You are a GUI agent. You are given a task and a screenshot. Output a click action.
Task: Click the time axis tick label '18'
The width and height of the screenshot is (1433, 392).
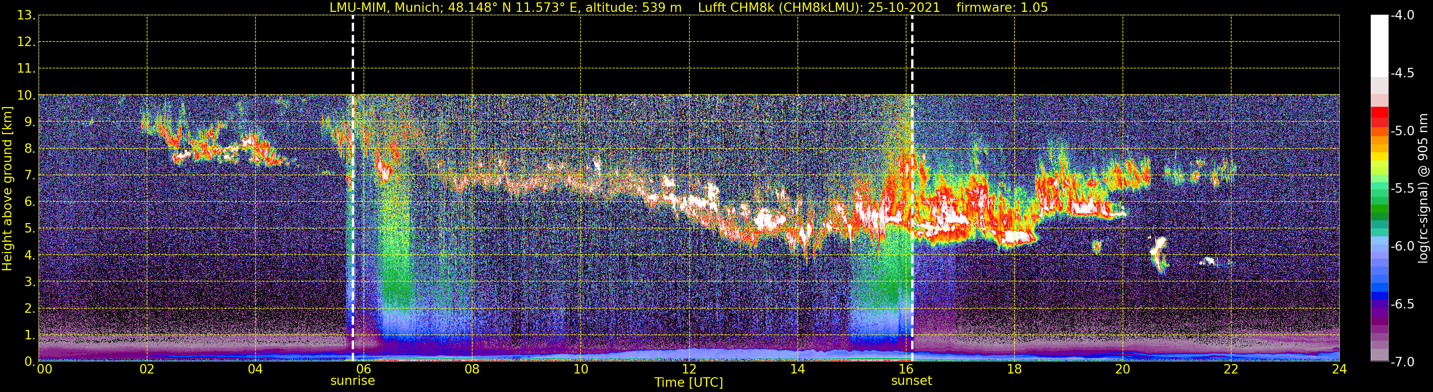coord(1014,369)
